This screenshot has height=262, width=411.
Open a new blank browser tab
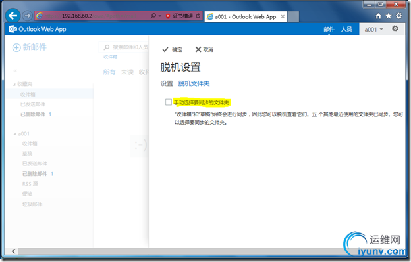tap(293, 16)
